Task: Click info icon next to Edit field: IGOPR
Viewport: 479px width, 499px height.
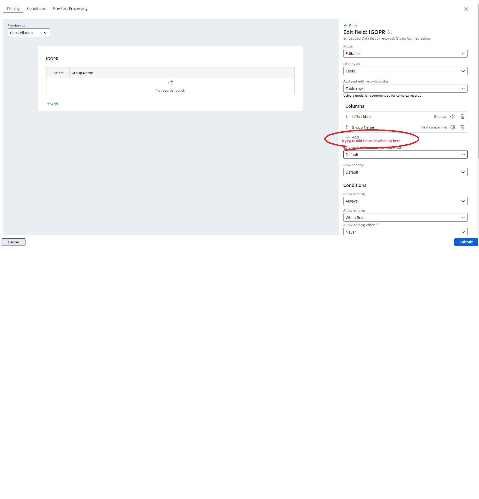Action: click(x=390, y=32)
